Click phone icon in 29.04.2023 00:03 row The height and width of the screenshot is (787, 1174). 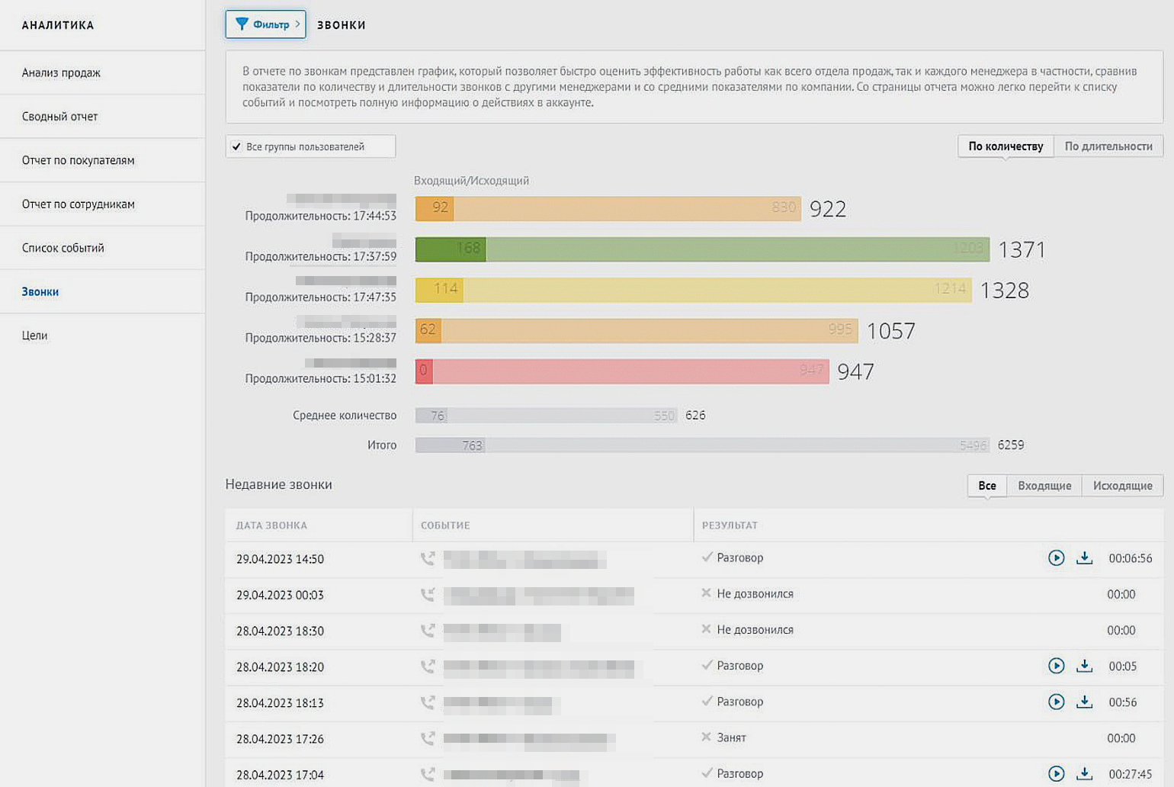pos(428,594)
